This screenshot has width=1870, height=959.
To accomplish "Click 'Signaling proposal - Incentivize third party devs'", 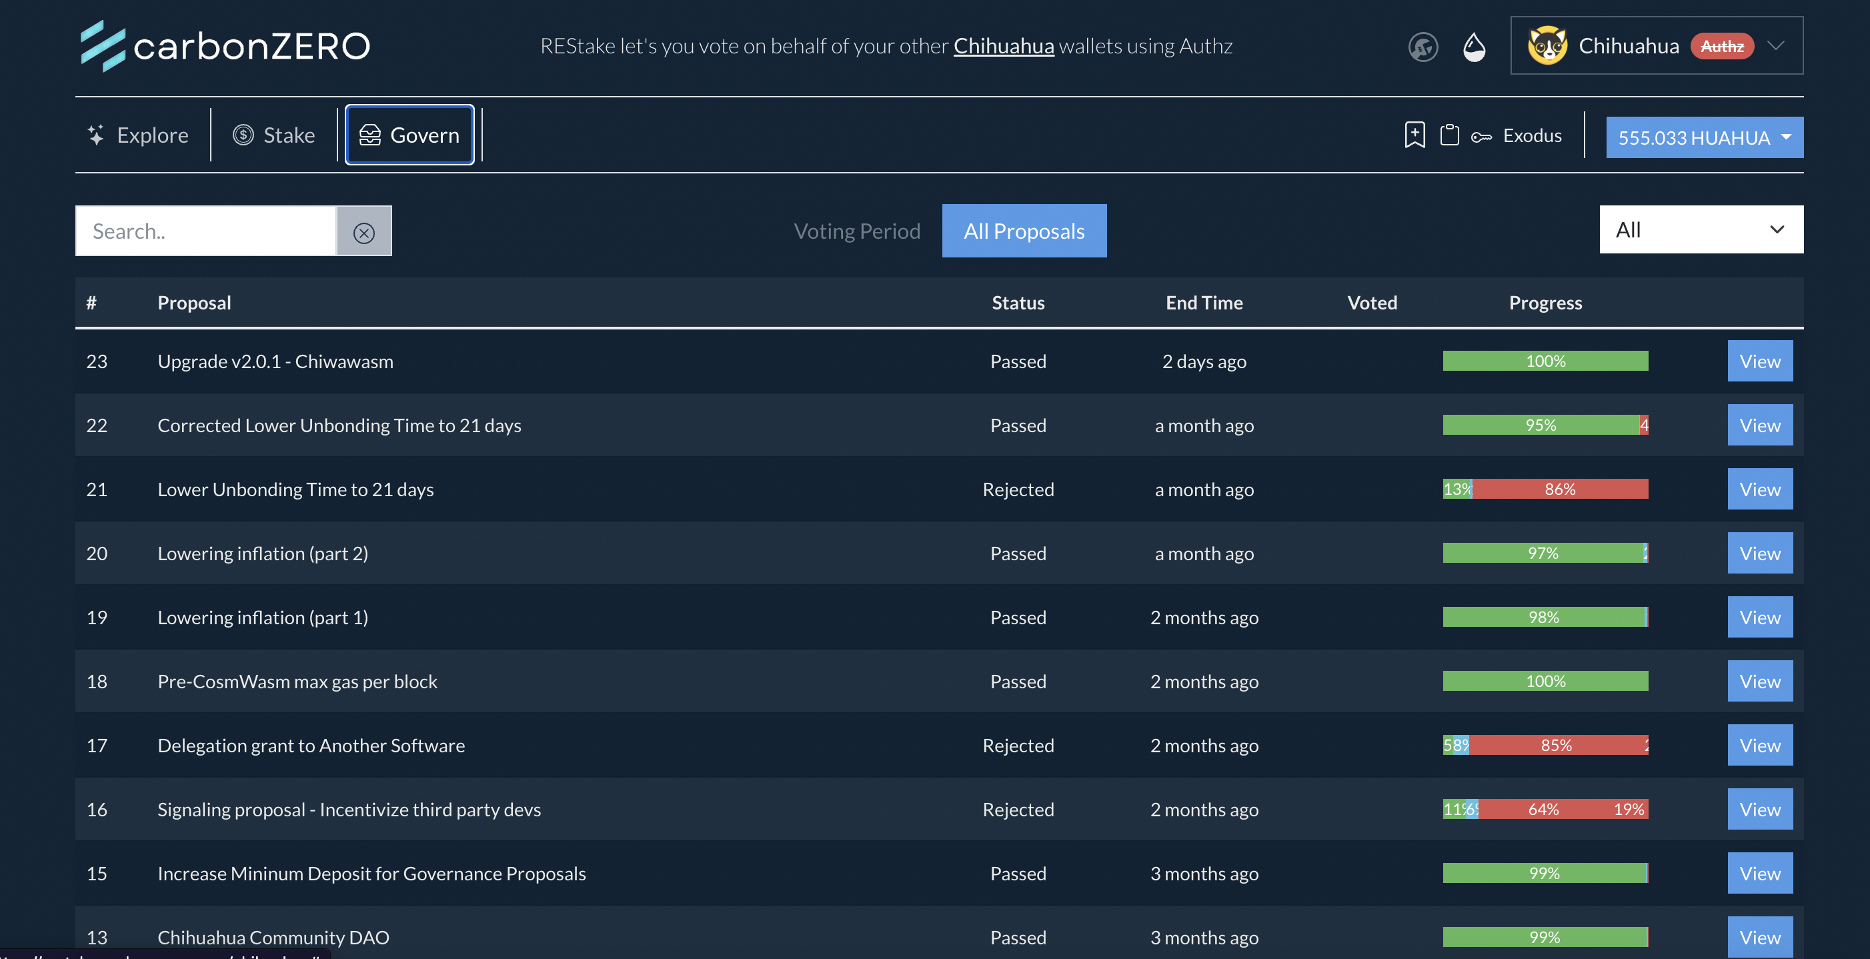I will 349,810.
